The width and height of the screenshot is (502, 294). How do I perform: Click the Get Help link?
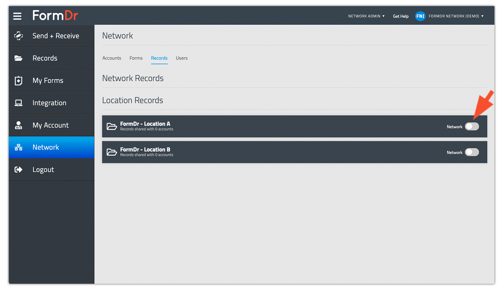tap(401, 16)
